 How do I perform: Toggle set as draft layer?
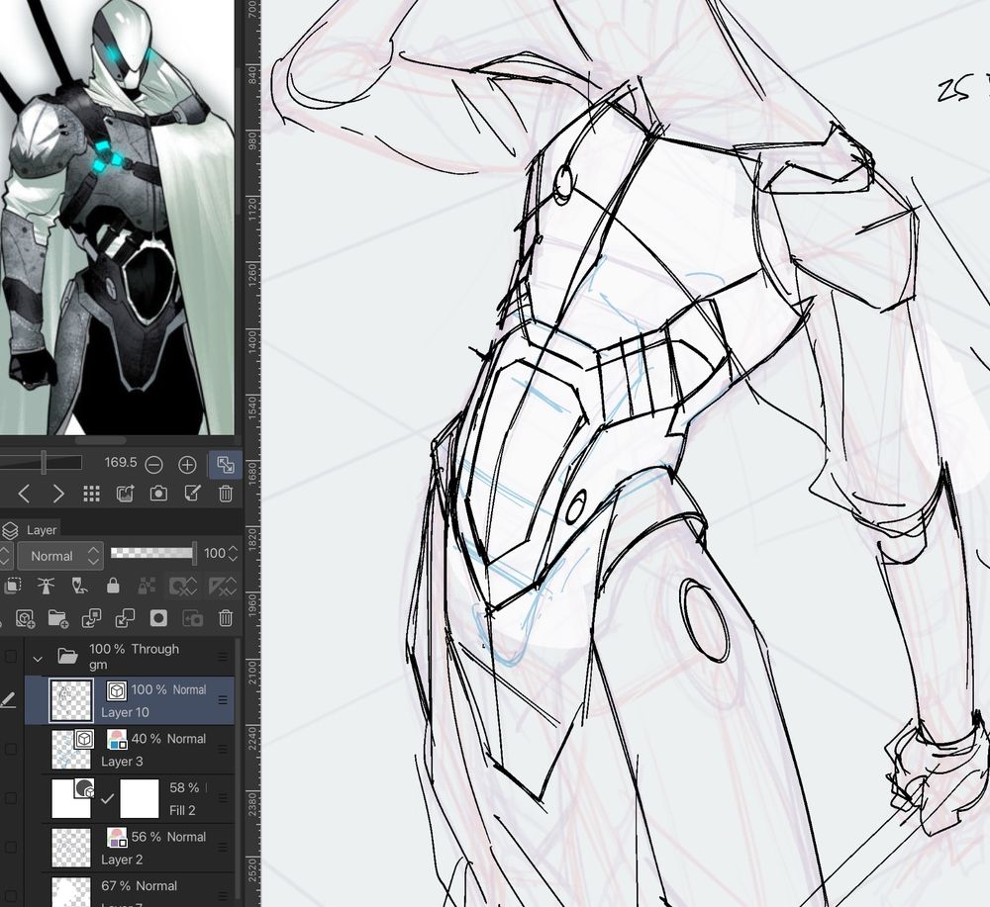pos(79,587)
